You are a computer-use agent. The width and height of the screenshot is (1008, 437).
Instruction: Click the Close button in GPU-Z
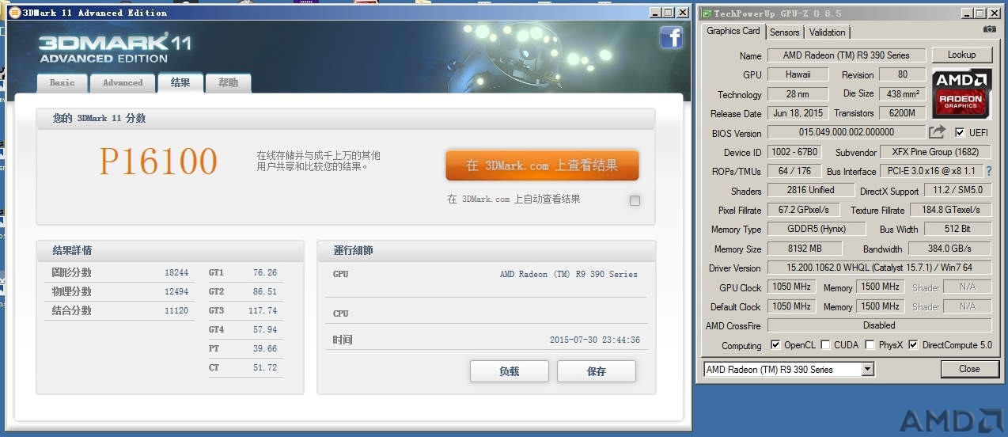tap(970, 369)
